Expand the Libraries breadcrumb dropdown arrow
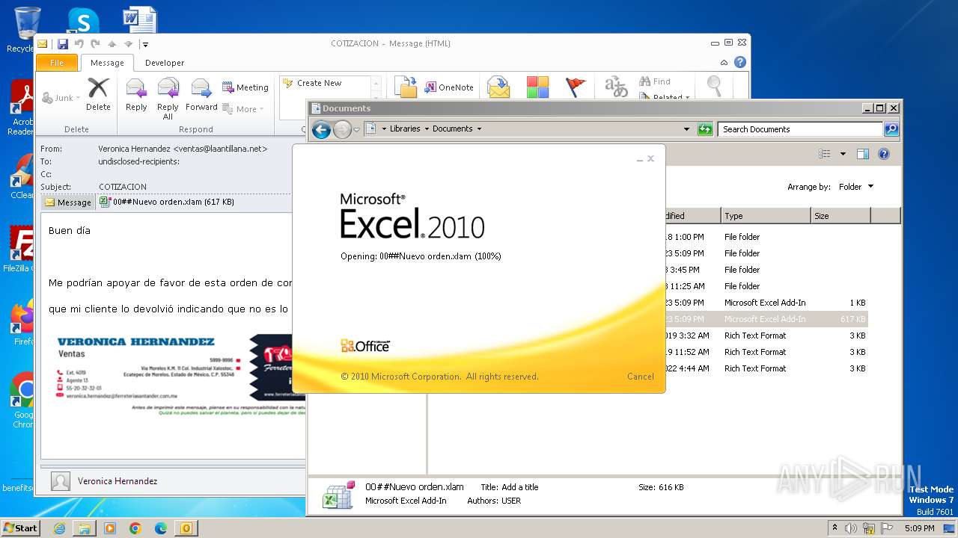The height and width of the screenshot is (538, 958). tap(427, 129)
